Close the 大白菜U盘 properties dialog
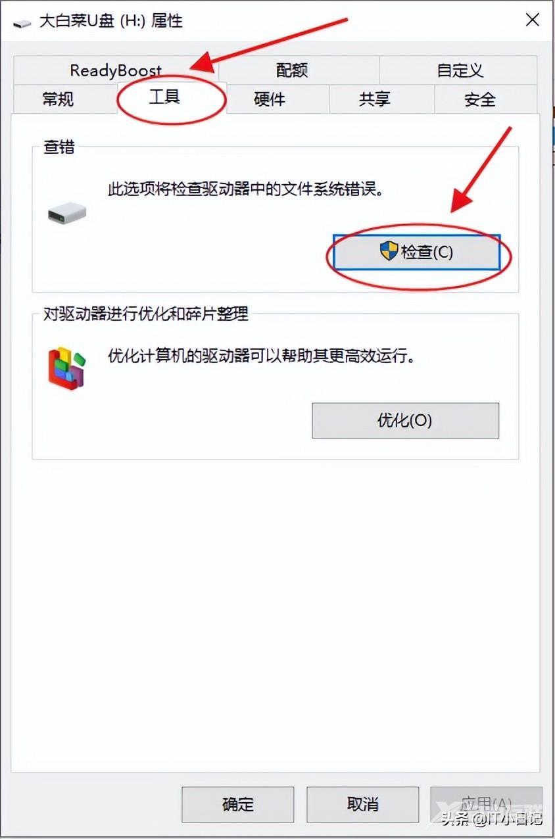 [x=533, y=20]
